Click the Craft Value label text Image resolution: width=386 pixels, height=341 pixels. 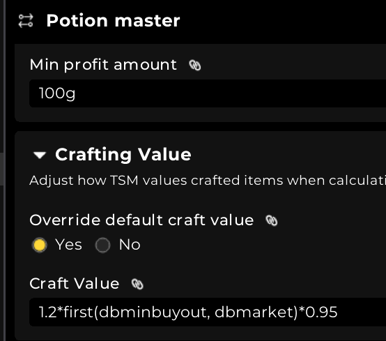point(75,283)
